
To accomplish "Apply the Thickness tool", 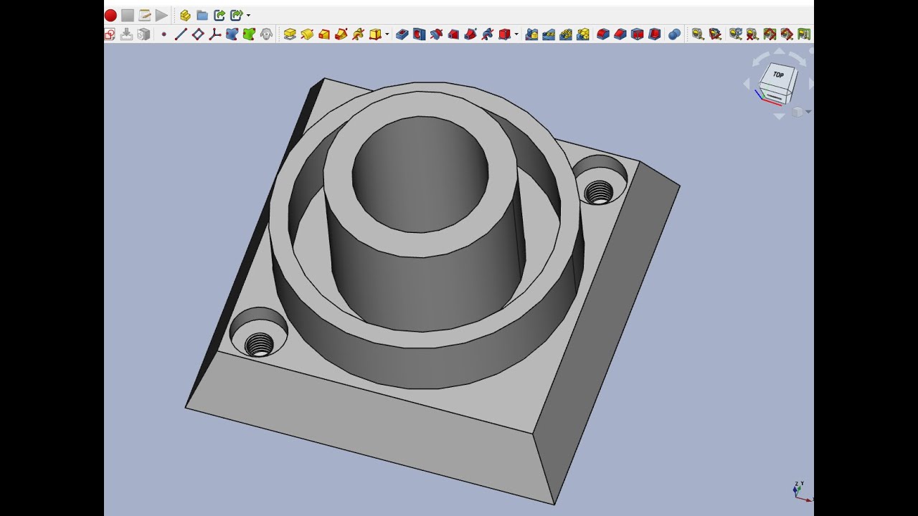I will click(655, 34).
